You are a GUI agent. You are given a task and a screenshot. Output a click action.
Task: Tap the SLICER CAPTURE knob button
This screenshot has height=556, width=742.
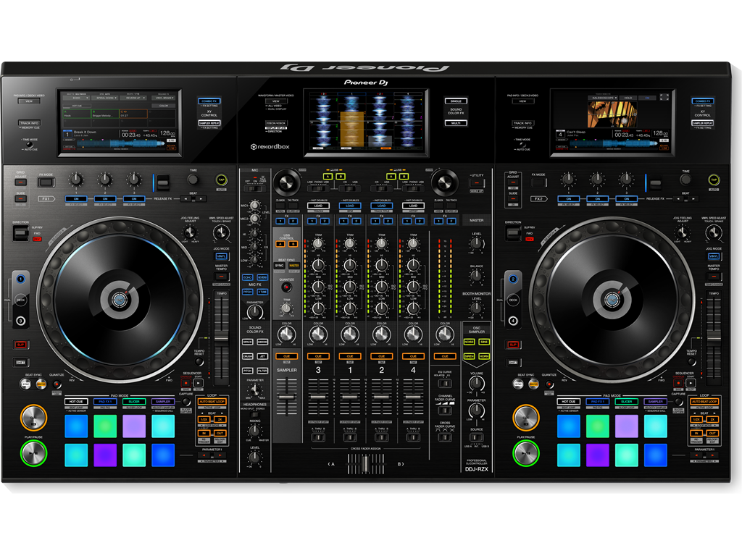pos(185,400)
